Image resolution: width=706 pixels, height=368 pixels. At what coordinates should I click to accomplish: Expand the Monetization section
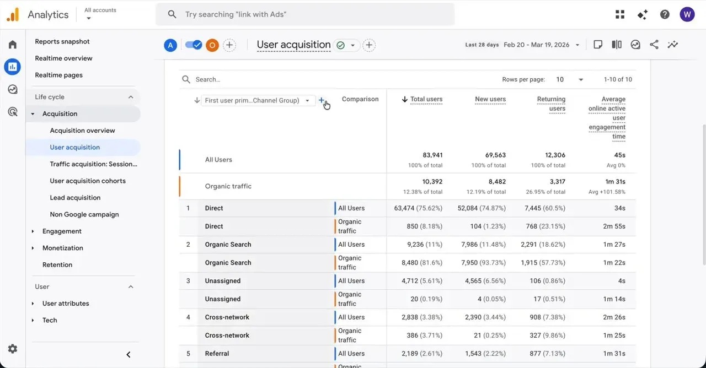pos(33,248)
